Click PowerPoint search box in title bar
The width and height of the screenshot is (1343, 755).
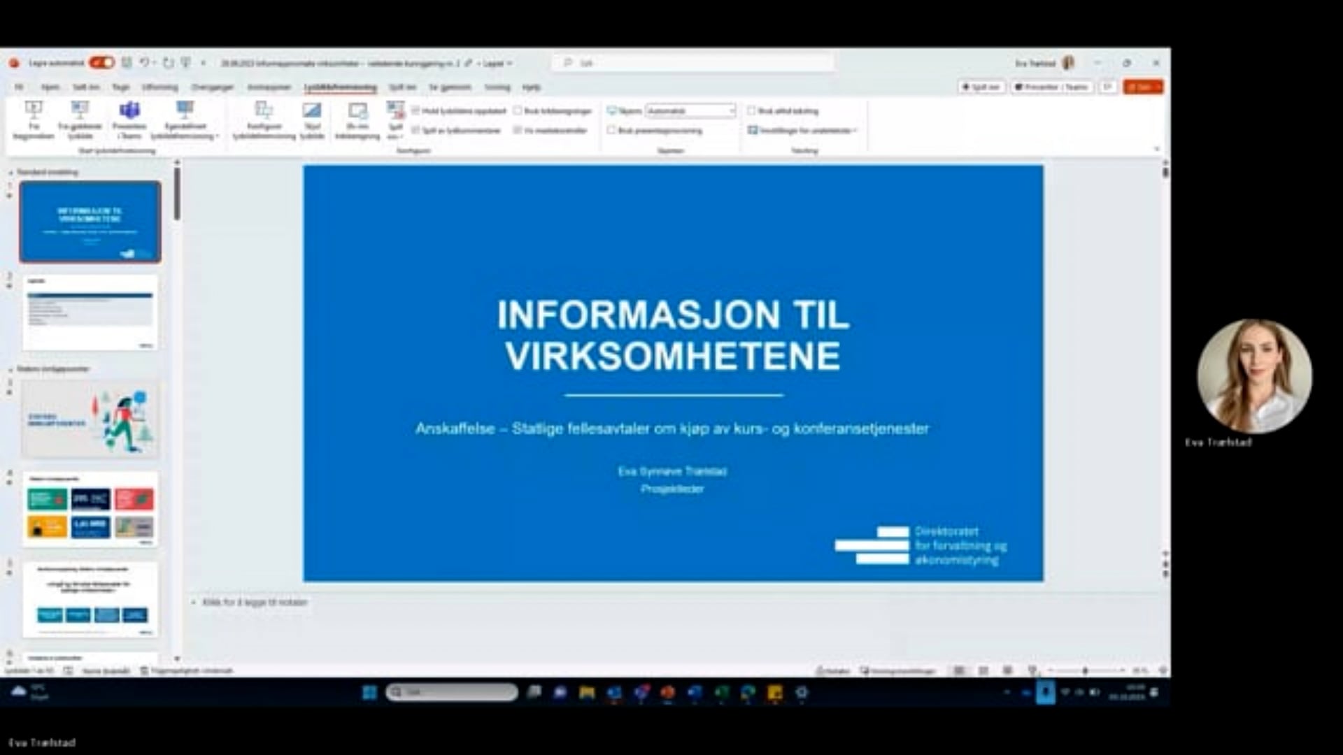[x=694, y=63]
